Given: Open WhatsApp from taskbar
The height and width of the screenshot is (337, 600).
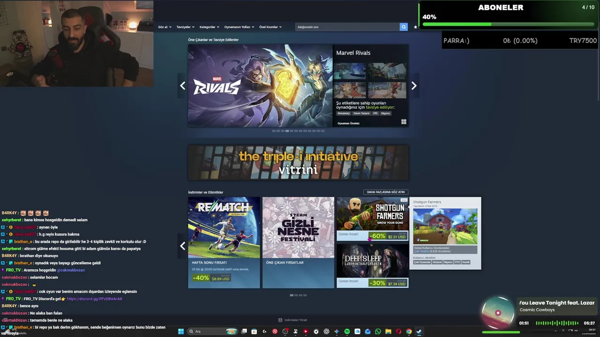Looking at the screenshot, I should [378, 331].
